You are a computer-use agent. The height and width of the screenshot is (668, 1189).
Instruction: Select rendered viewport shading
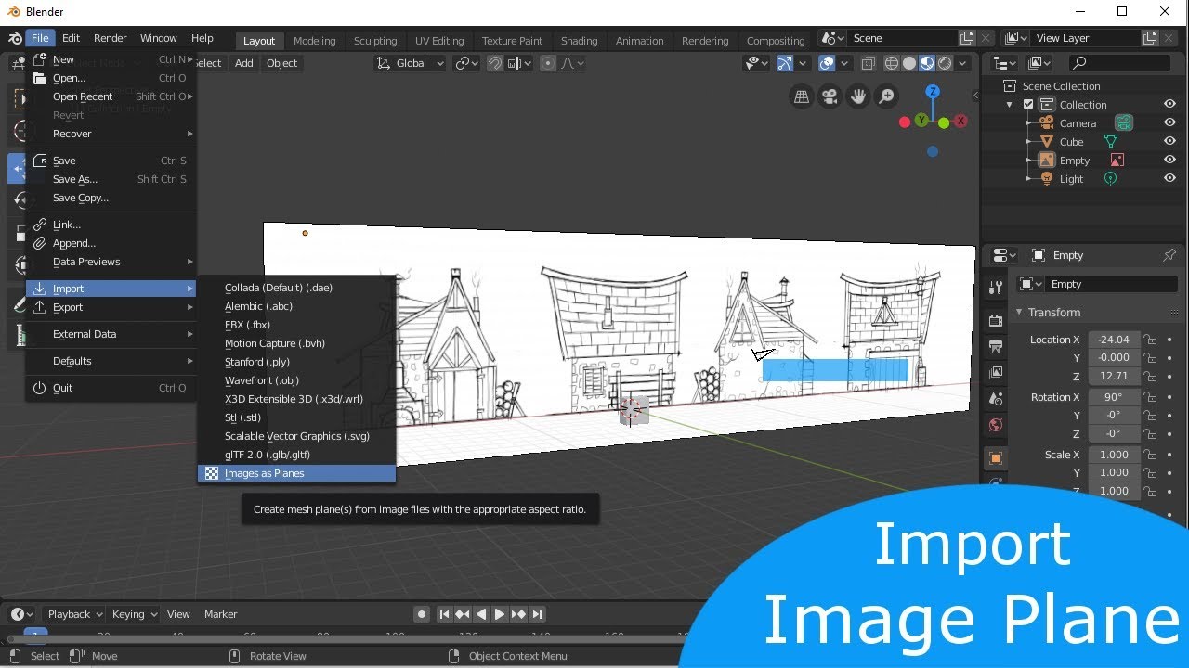pos(945,63)
